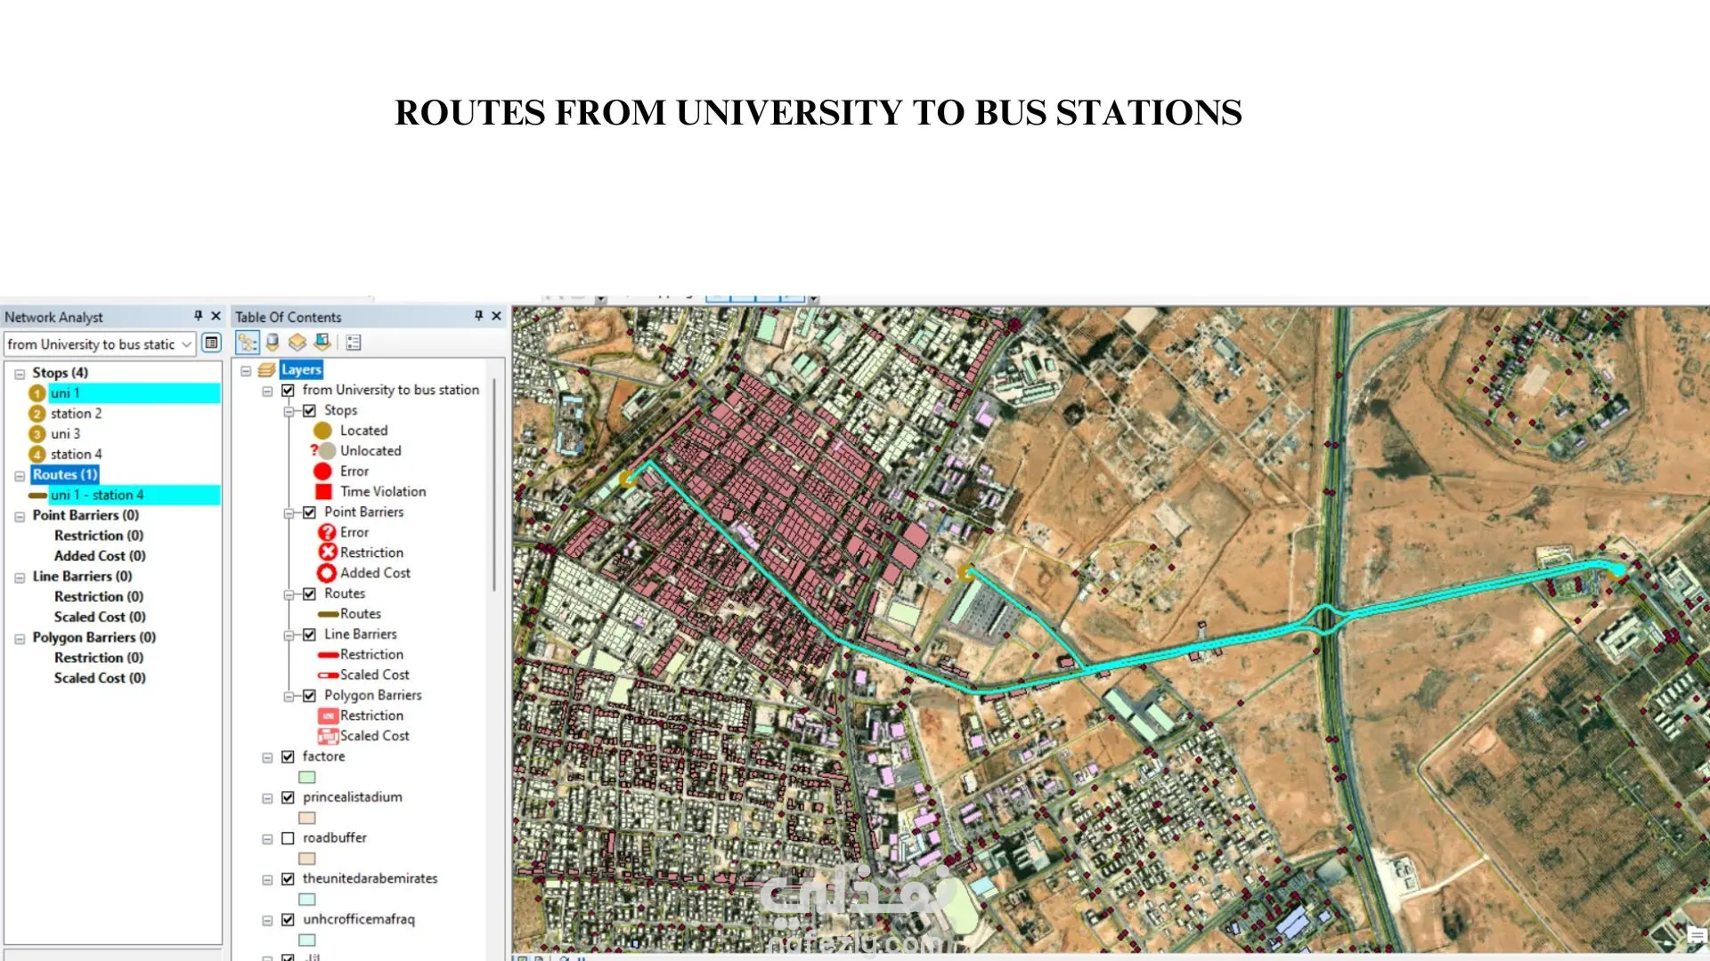The image size is (1710, 961).
Task: Toggle Polygon Barriers sublayer checkbox
Action: (309, 696)
